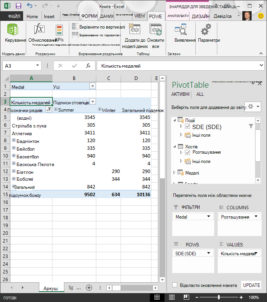Switch to the VIEW tab
This screenshot has height=302, width=267.
[x=139, y=16]
